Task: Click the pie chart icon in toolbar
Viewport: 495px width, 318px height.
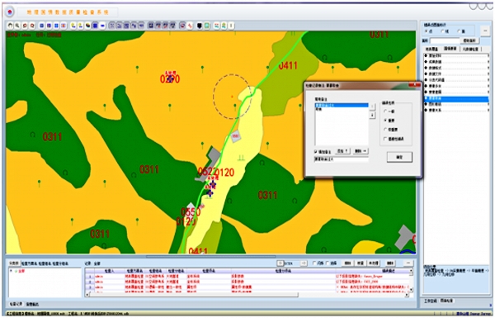Action: pyautogui.click(x=87, y=26)
